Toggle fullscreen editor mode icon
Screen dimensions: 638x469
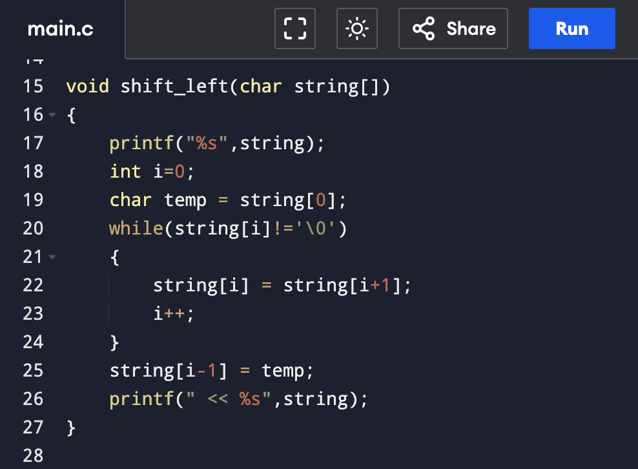tap(295, 28)
